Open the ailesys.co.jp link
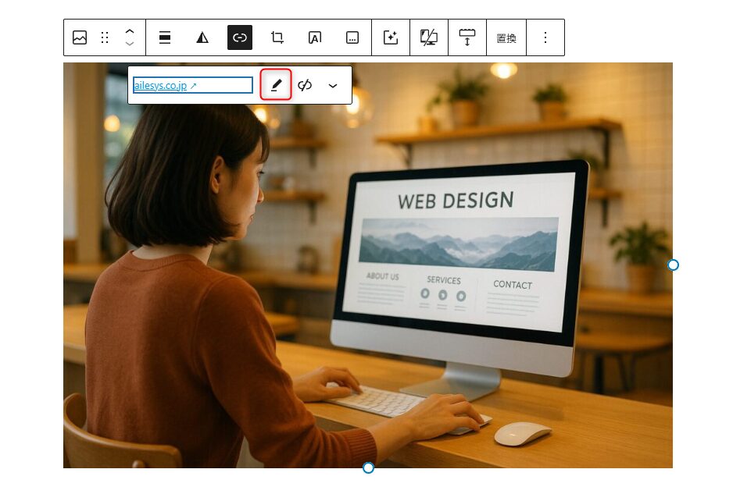733x494 pixels. pyautogui.click(x=165, y=85)
